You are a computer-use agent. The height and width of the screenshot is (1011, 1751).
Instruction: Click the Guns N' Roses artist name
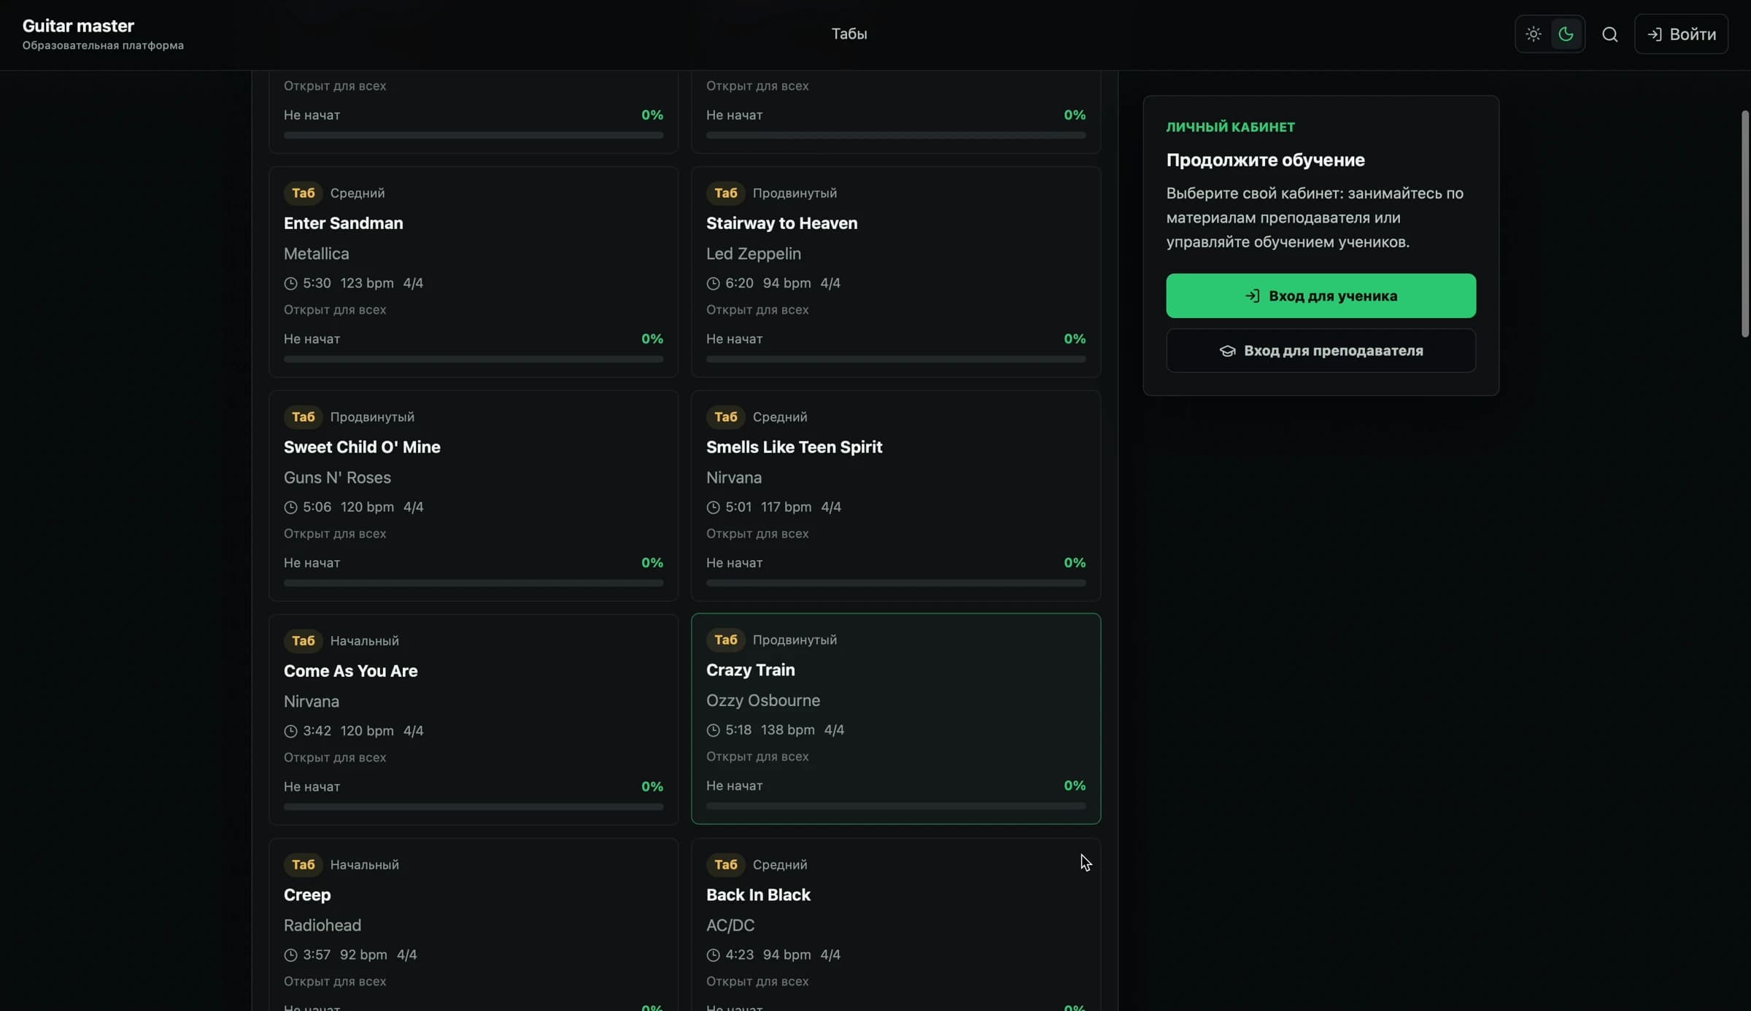click(337, 479)
